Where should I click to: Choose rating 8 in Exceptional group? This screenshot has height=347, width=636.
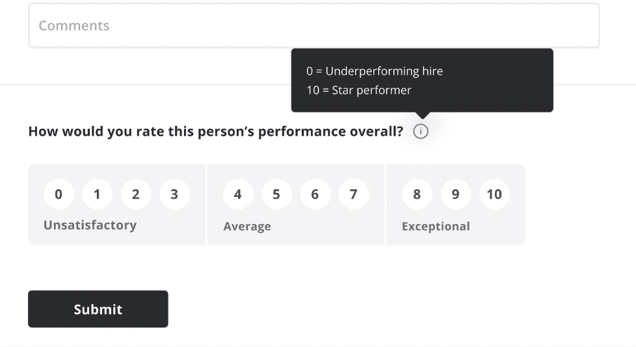point(417,194)
